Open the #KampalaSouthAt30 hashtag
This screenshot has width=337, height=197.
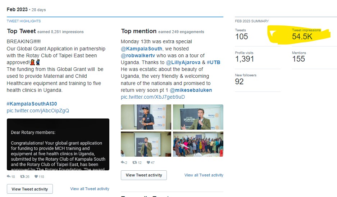[x=32, y=104]
